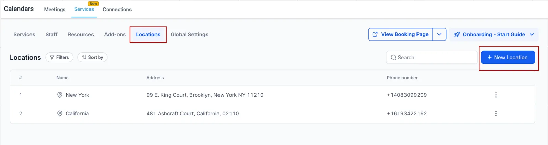The image size is (548, 145).
Task: Go to the Meetings tab
Action: [55, 10]
